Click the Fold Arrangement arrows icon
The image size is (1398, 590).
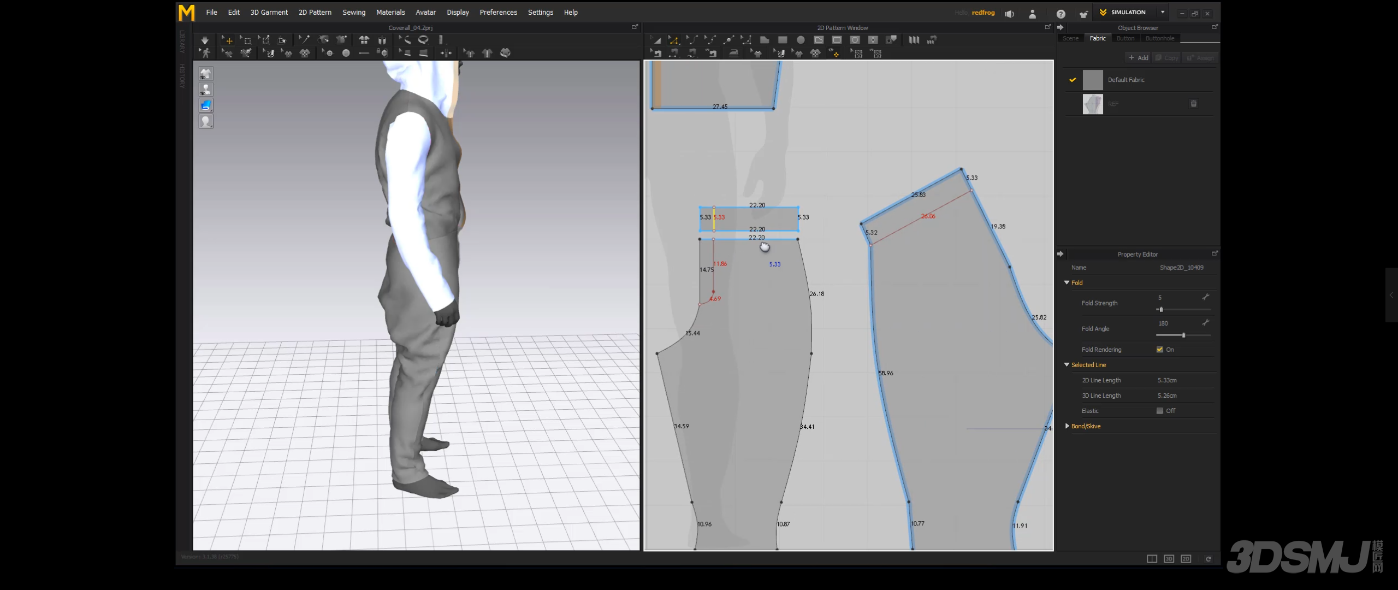coord(446,53)
